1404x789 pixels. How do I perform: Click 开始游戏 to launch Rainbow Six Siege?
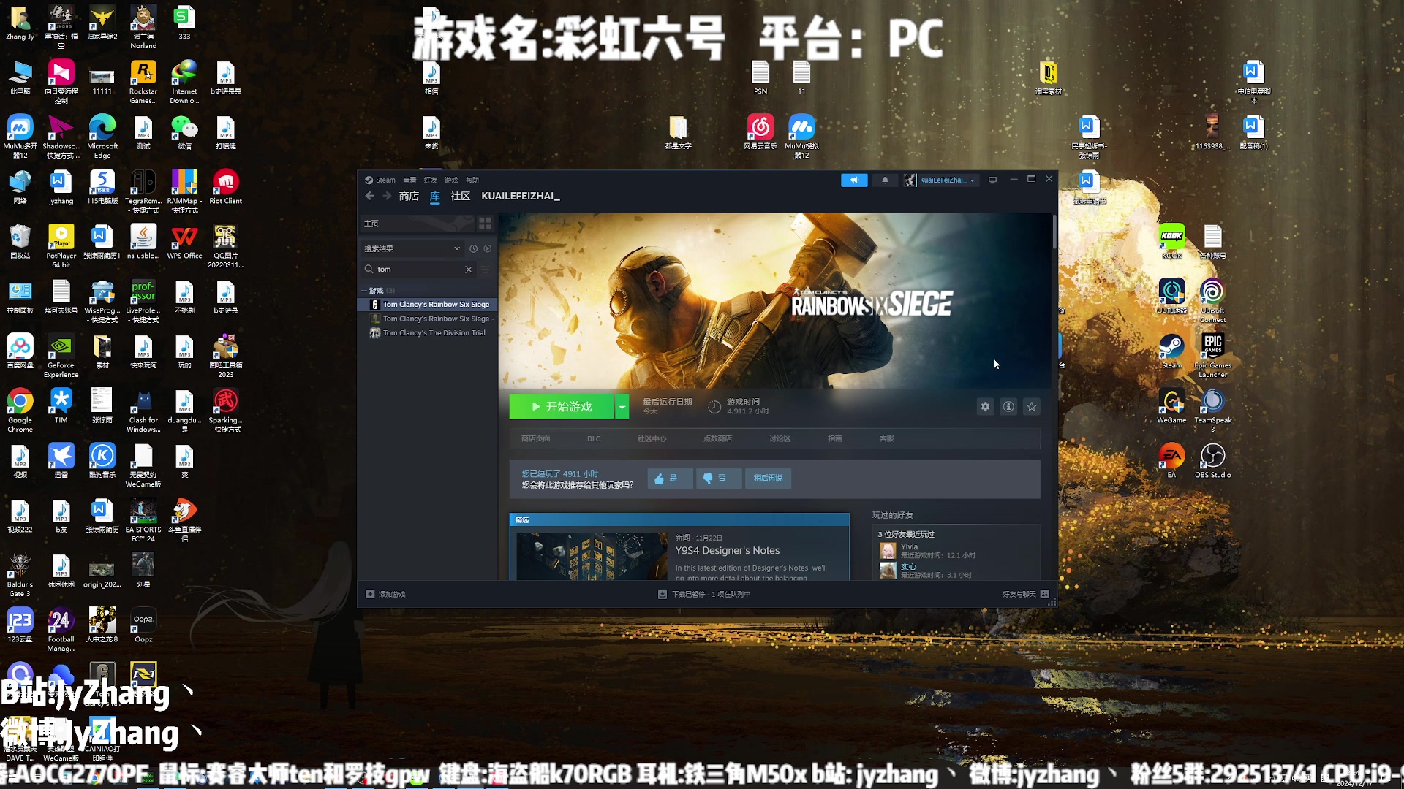click(561, 405)
